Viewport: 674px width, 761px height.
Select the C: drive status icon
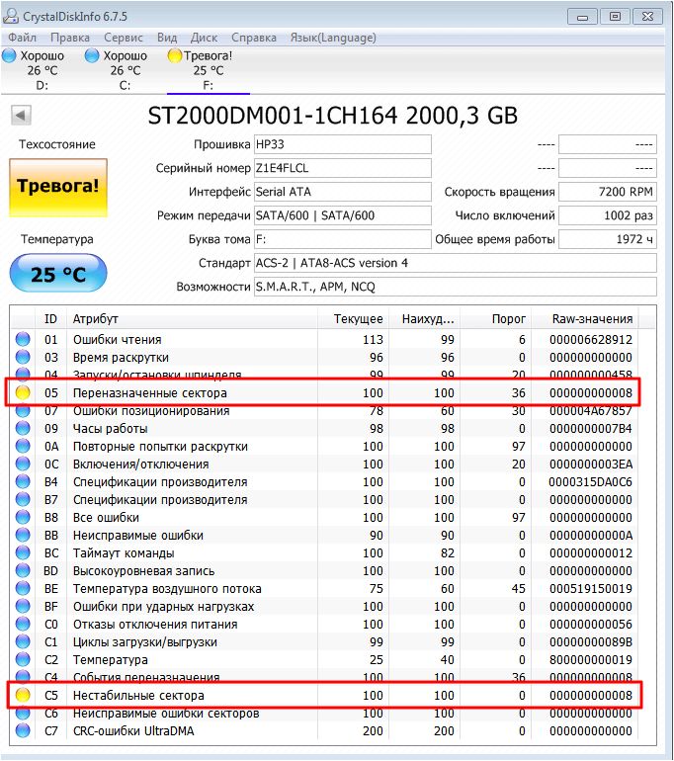click(x=92, y=55)
